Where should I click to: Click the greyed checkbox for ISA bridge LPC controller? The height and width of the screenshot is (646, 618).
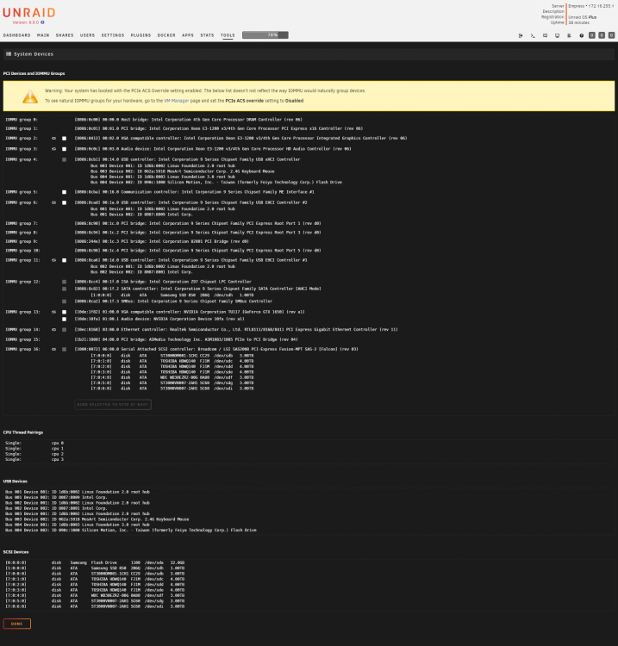[x=64, y=282]
